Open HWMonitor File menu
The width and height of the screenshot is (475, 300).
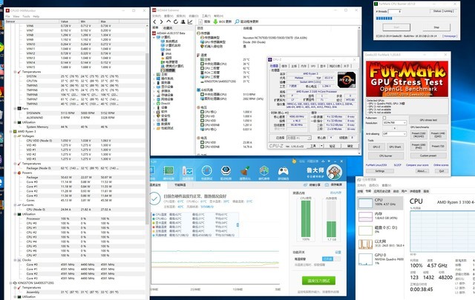click(8, 16)
